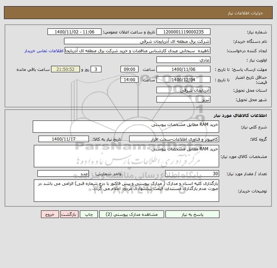Open اطلاعات تماس خریدار link
The width and height of the screenshot is (277, 268).
coord(44,51)
